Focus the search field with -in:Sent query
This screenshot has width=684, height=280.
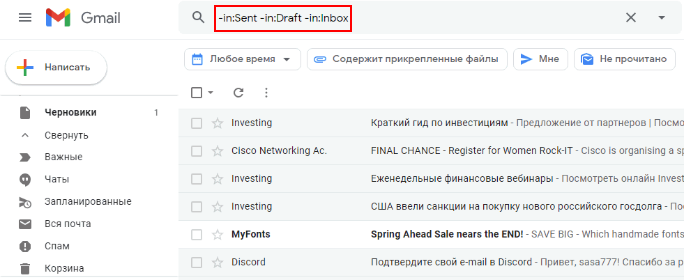coord(283,18)
